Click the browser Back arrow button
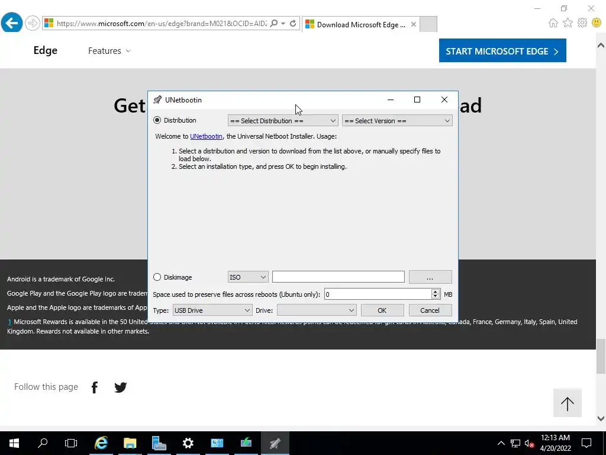This screenshot has width=606, height=455. coord(12,23)
